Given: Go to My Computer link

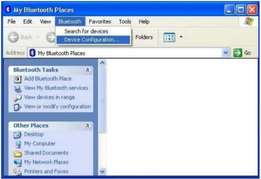Looking at the screenshot, I should pos(40,144).
